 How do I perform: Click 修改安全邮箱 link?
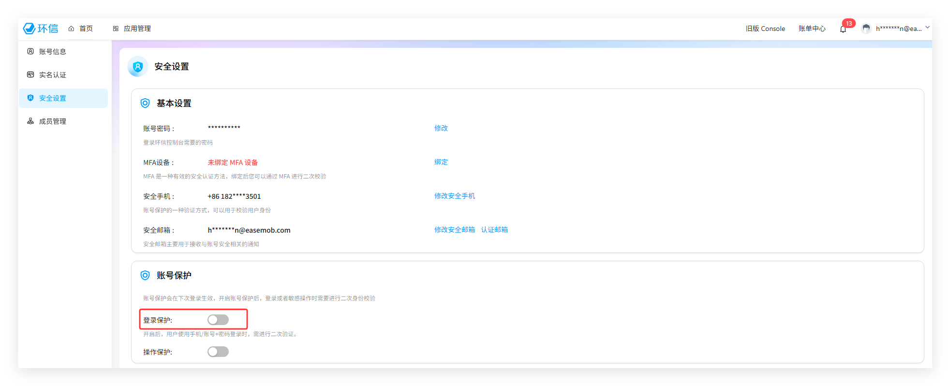(x=454, y=230)
